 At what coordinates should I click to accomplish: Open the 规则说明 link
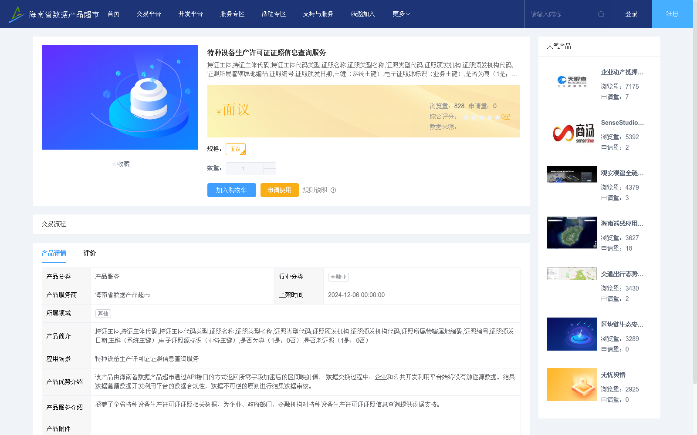click(315, 190)
